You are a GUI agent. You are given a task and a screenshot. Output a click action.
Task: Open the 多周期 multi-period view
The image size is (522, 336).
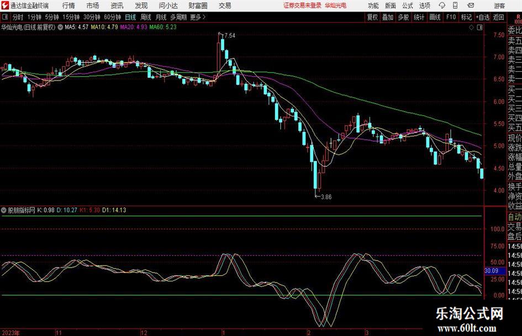point(178,17)
